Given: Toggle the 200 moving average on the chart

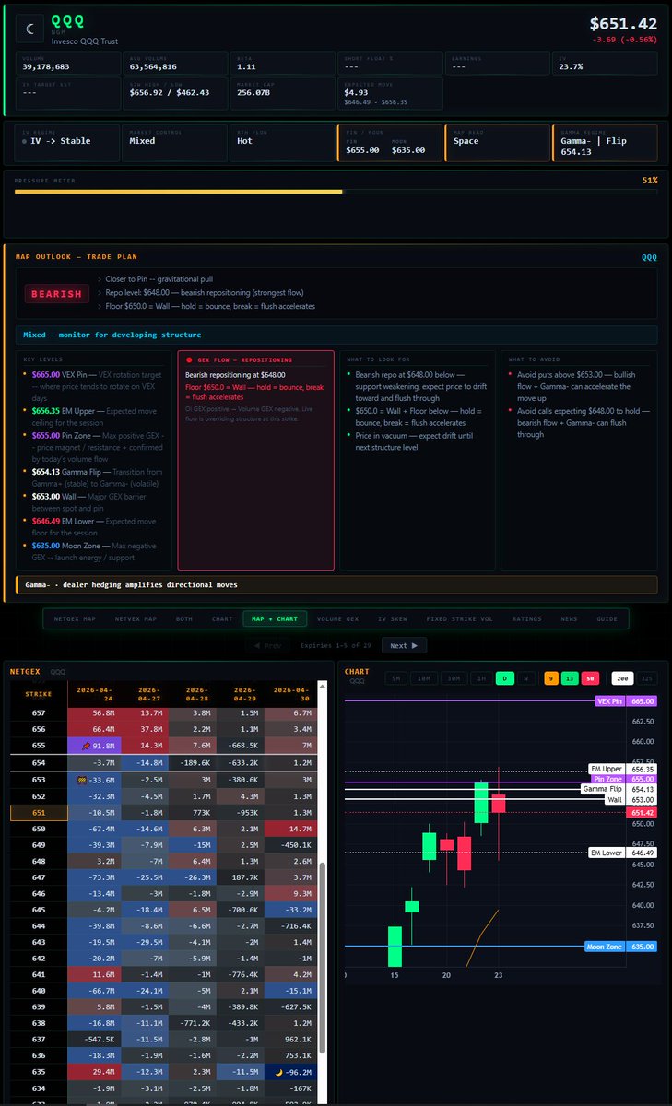Looking at the screenshot, I should [622, 678].
